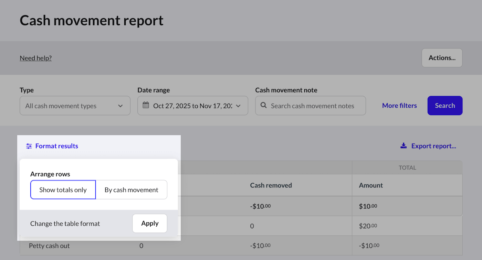Select the Petty cash out row

click(49, 246)
